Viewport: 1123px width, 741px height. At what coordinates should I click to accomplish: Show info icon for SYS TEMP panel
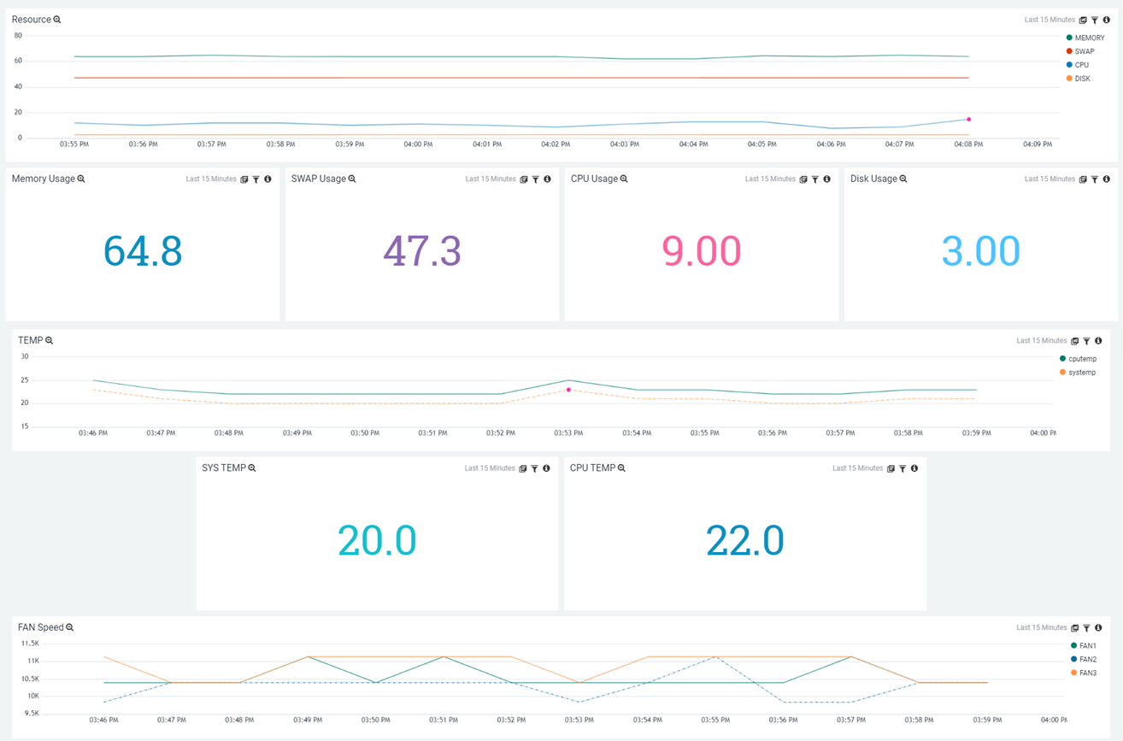(546, 468)
